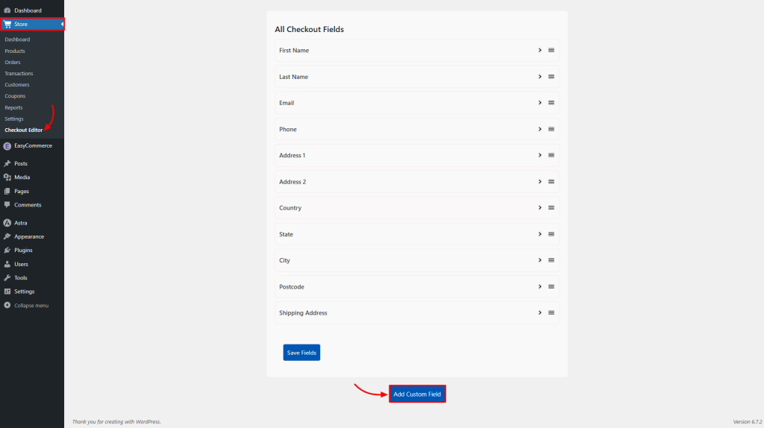Viewport: 764px width, 428px height.
Task: Follow the WordPress footer link
Action: click(x=148, y=422)
